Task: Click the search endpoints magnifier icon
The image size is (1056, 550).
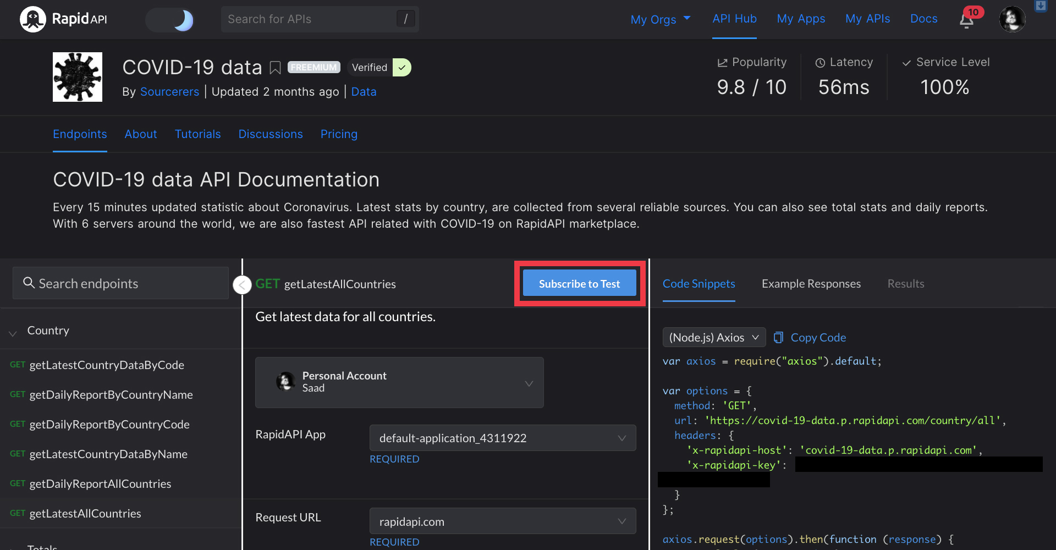Action: click(x=29, y=283)
